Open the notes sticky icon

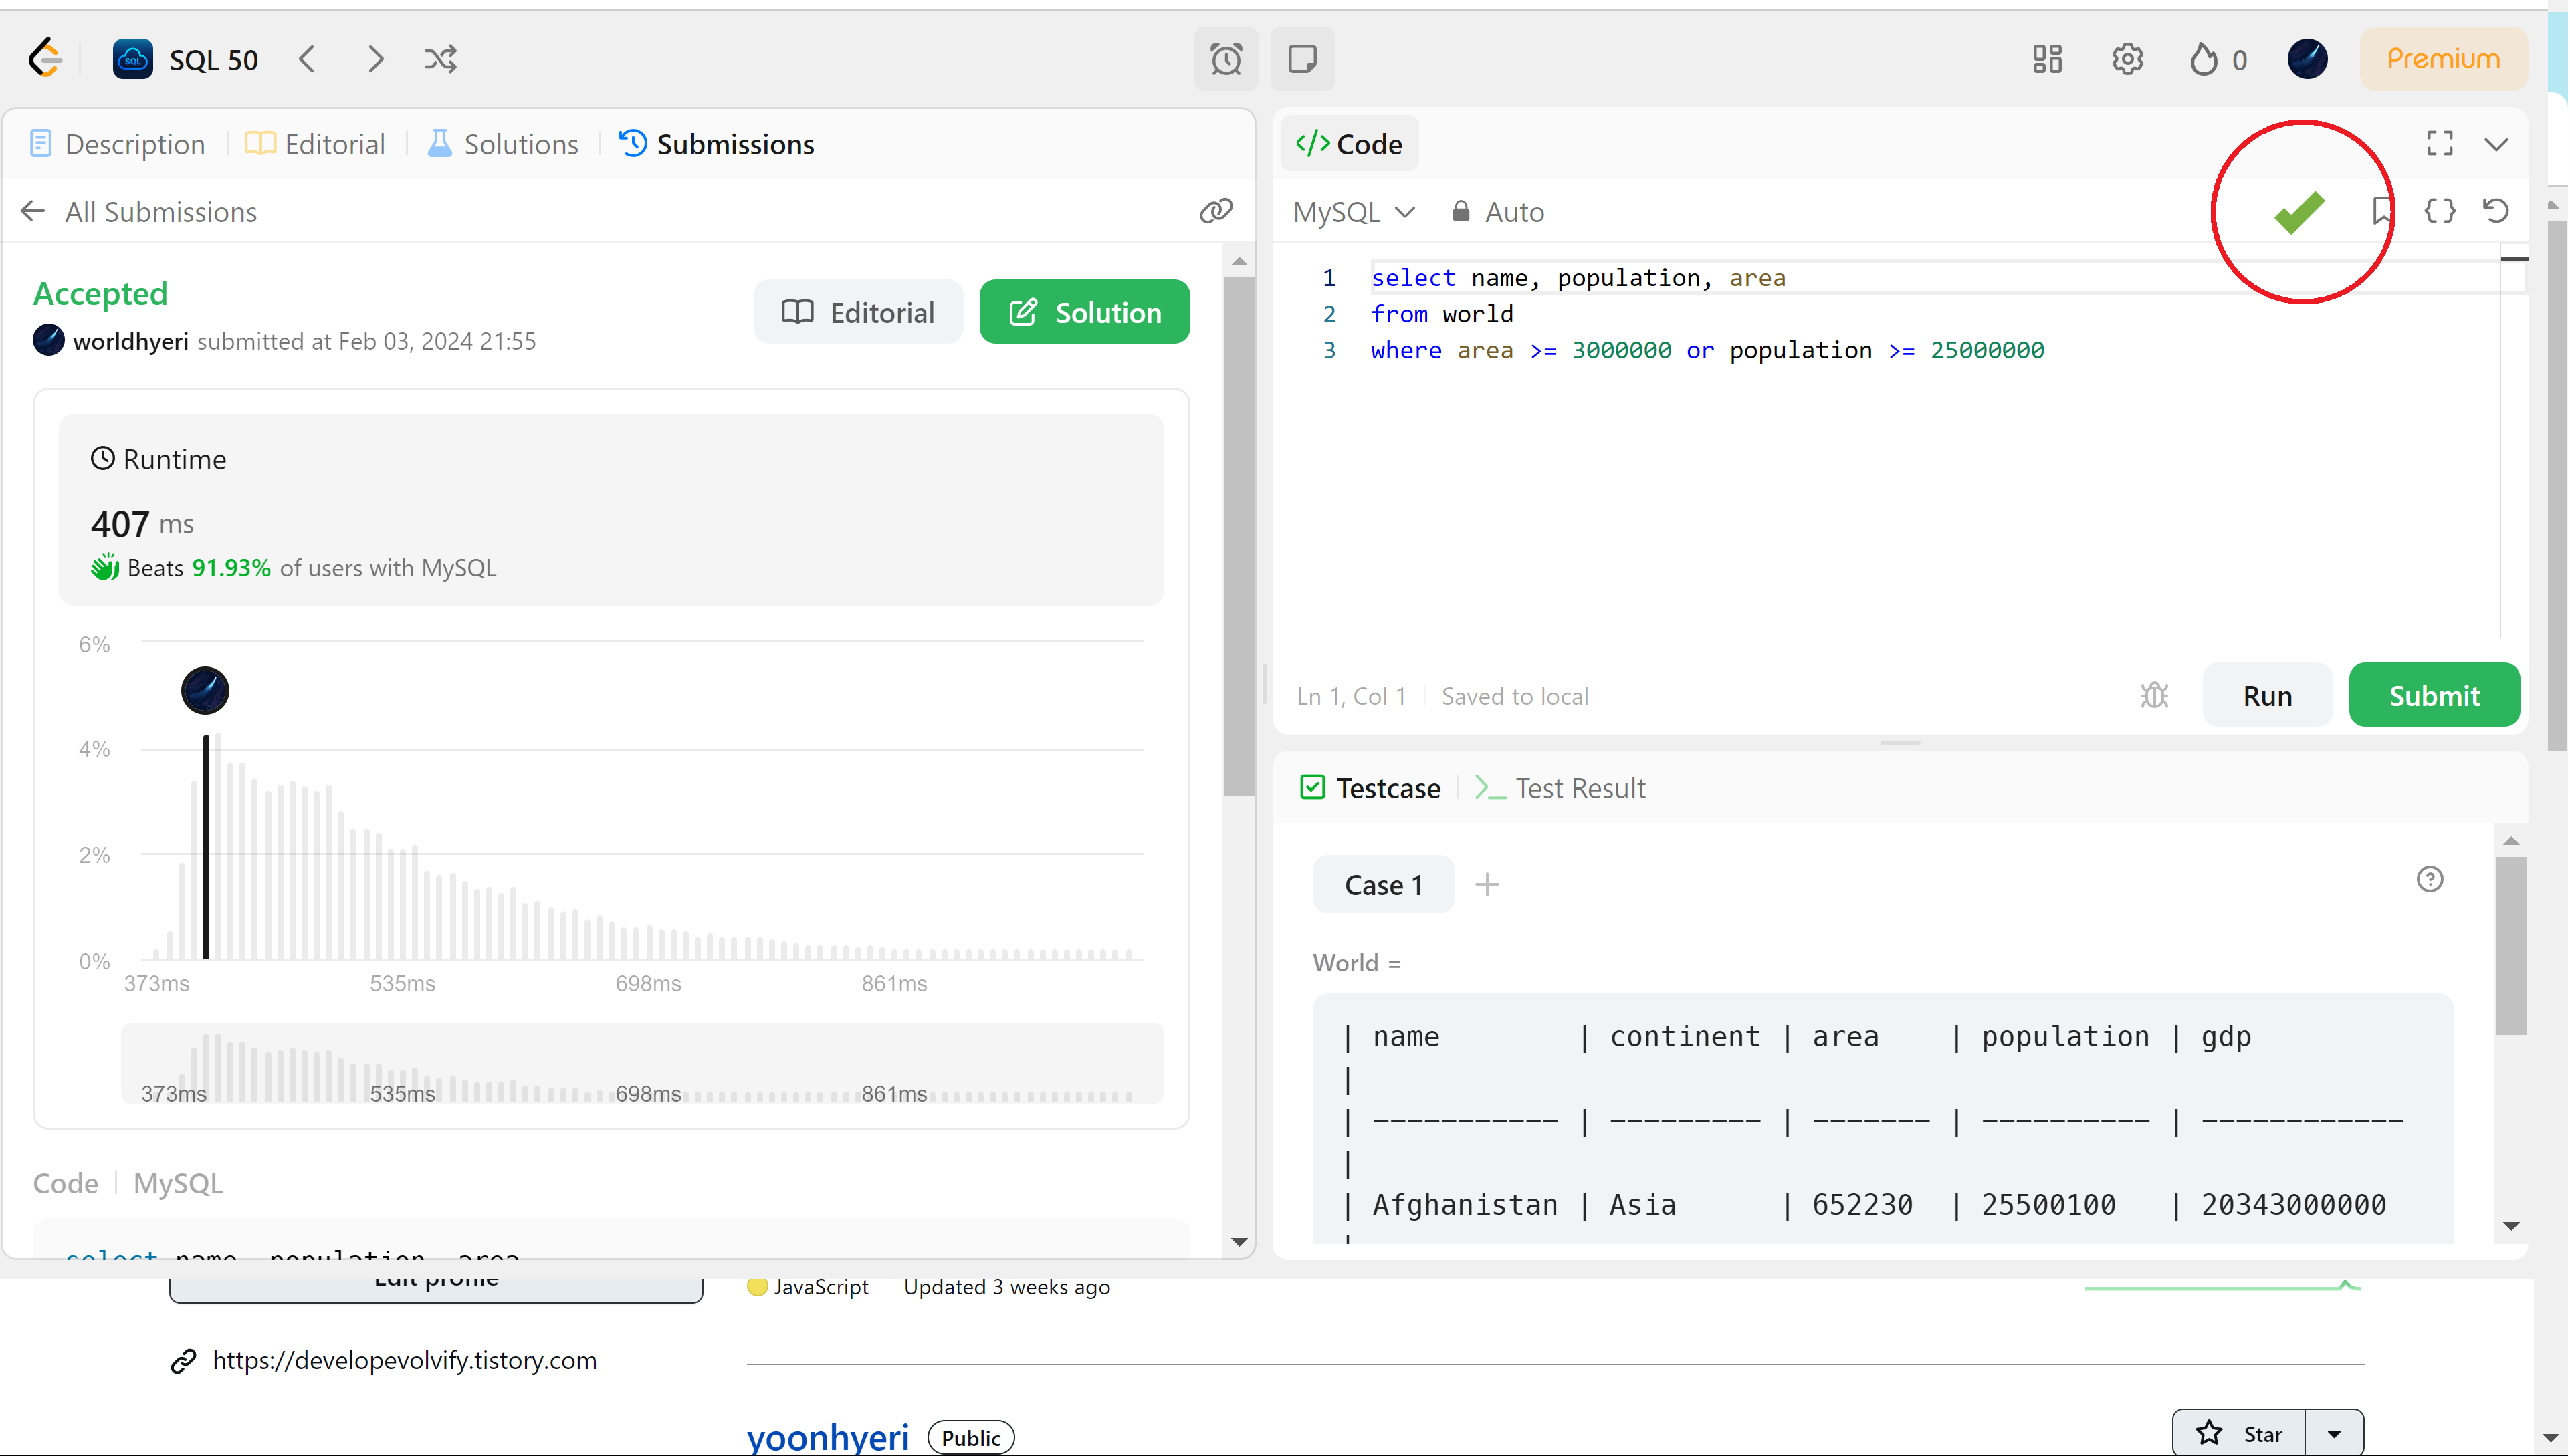1301,59
